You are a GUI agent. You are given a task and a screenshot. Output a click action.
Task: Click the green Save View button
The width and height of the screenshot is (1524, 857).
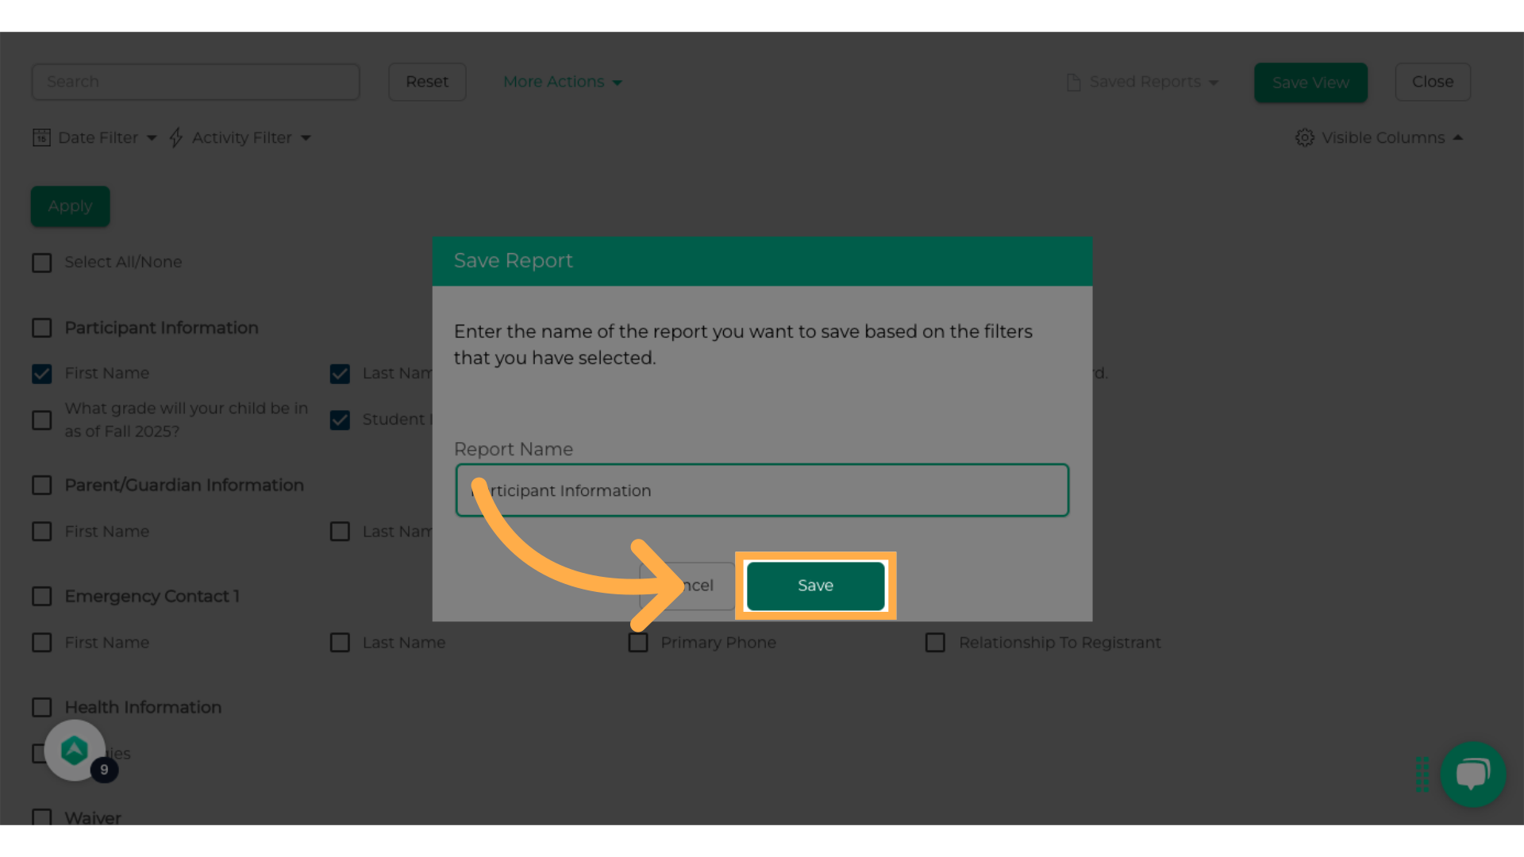point(1310,83)
